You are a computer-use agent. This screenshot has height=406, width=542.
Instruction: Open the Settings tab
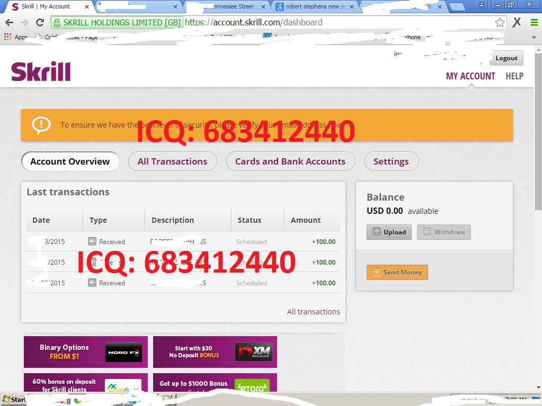(392, 161)
